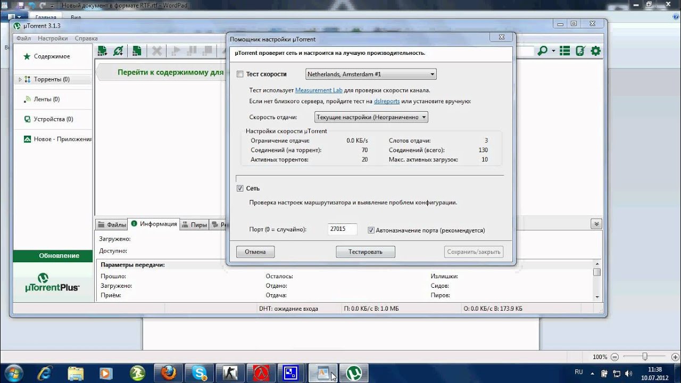Click the Remove torrent X icon
The image size is (681, 383).
click(157, 51)
